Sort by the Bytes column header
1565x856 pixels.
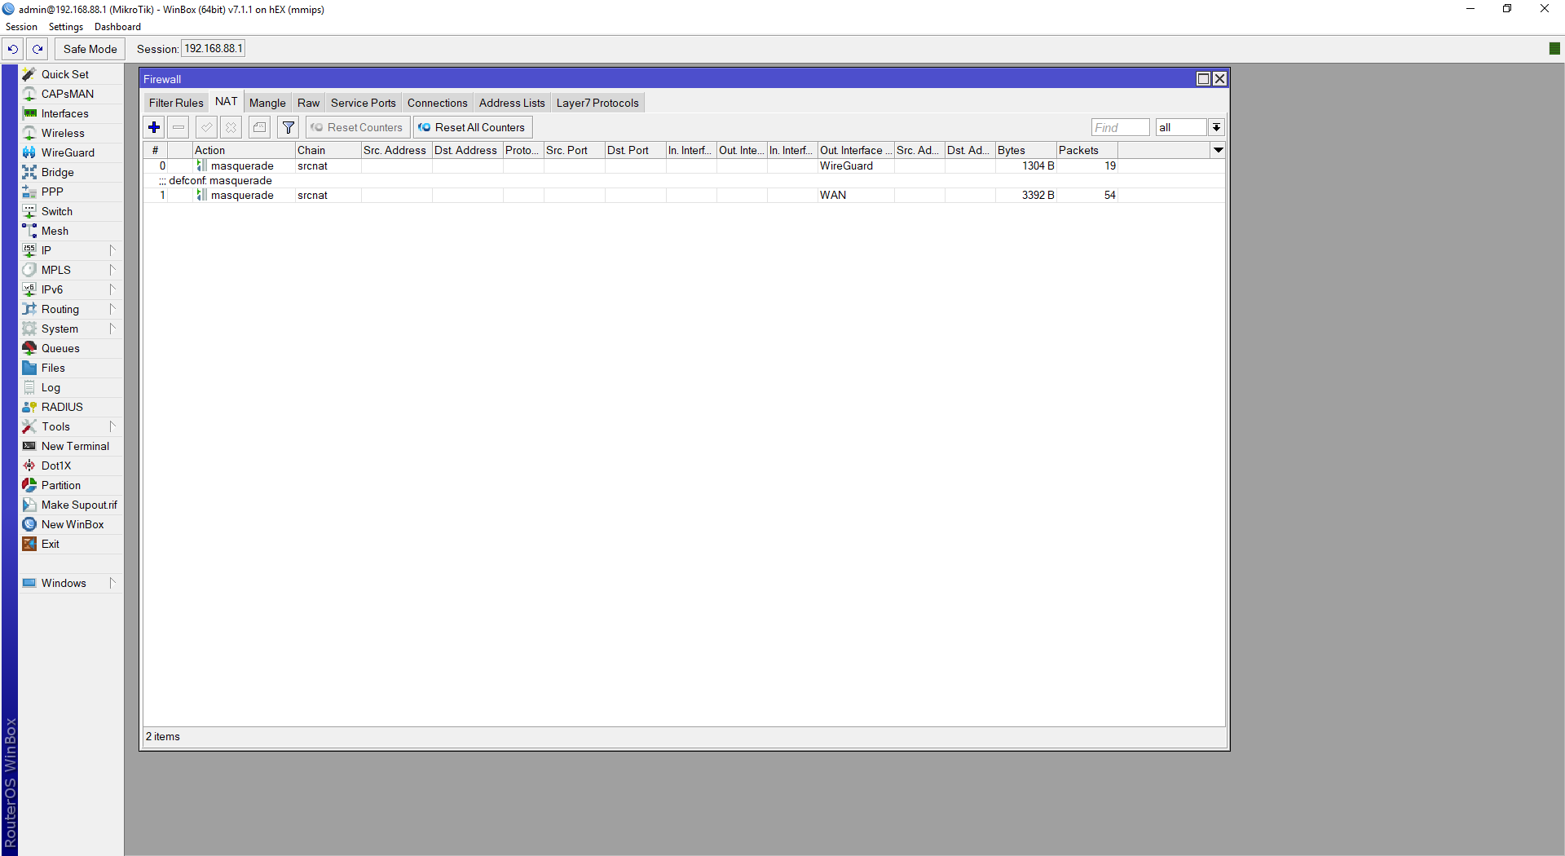tap(1025, 150)
